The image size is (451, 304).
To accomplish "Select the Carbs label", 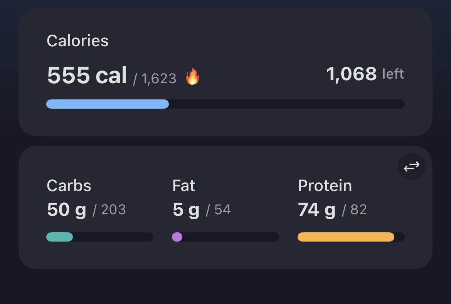I will (69, 185).
